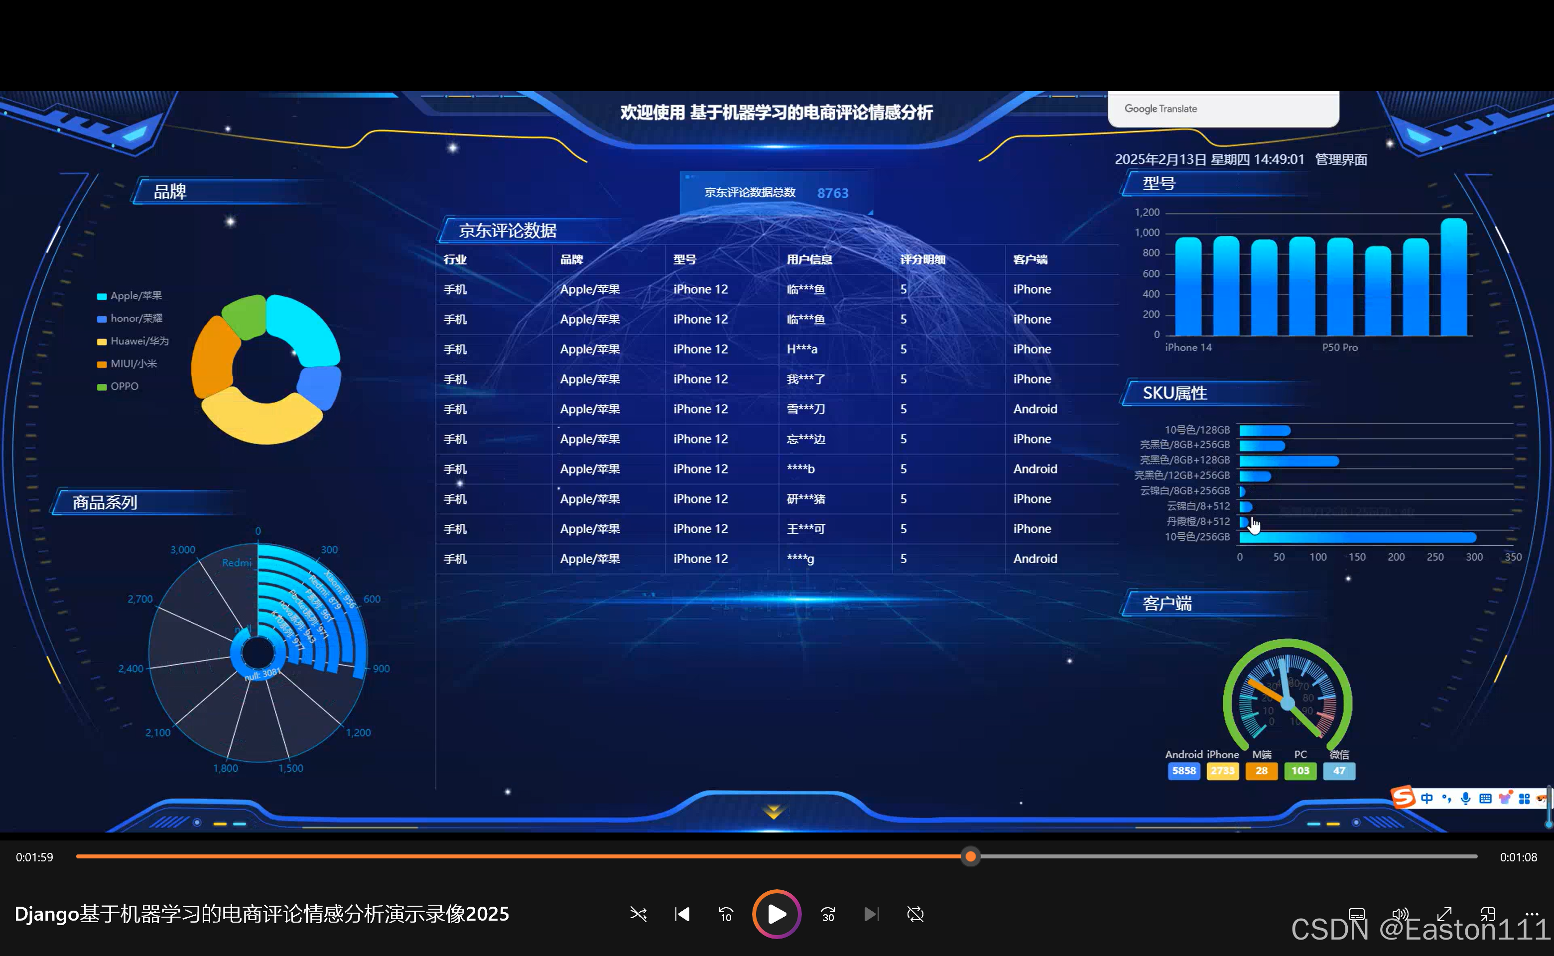
Task: Open the 管理界面 link
Action: tap(1341, 159)
